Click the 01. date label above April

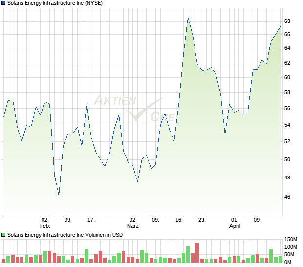point(235,220)
